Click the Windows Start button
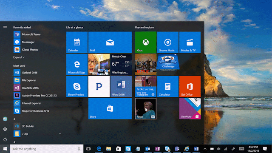This screenshot has width=272, height=153. (5, 149)
